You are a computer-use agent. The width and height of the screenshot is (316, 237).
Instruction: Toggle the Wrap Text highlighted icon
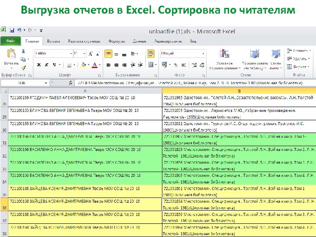click(151, 54)
